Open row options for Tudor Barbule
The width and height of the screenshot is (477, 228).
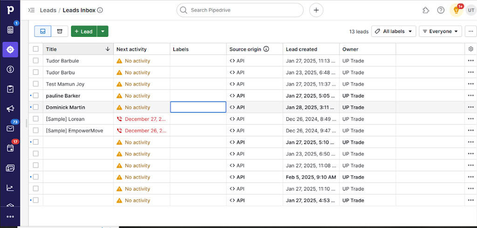coord(470,60)
